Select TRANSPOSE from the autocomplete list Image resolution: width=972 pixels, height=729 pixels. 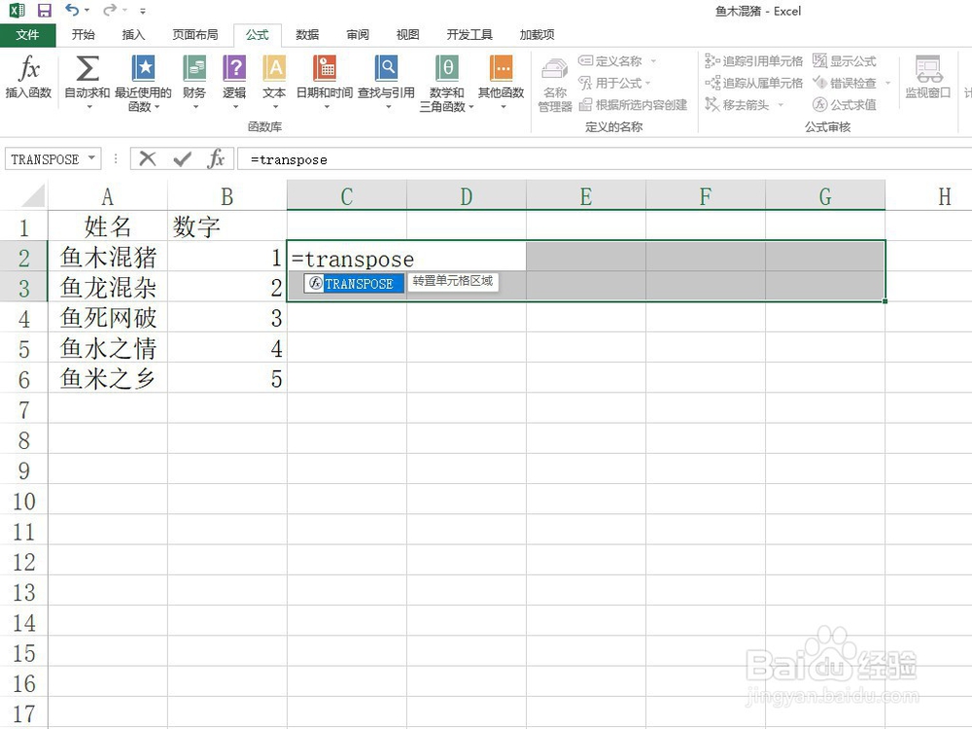[354, 283]
